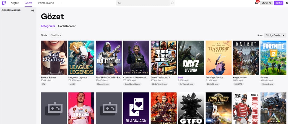
Task: Click the search magnifier icon
Action: (172, 3)
